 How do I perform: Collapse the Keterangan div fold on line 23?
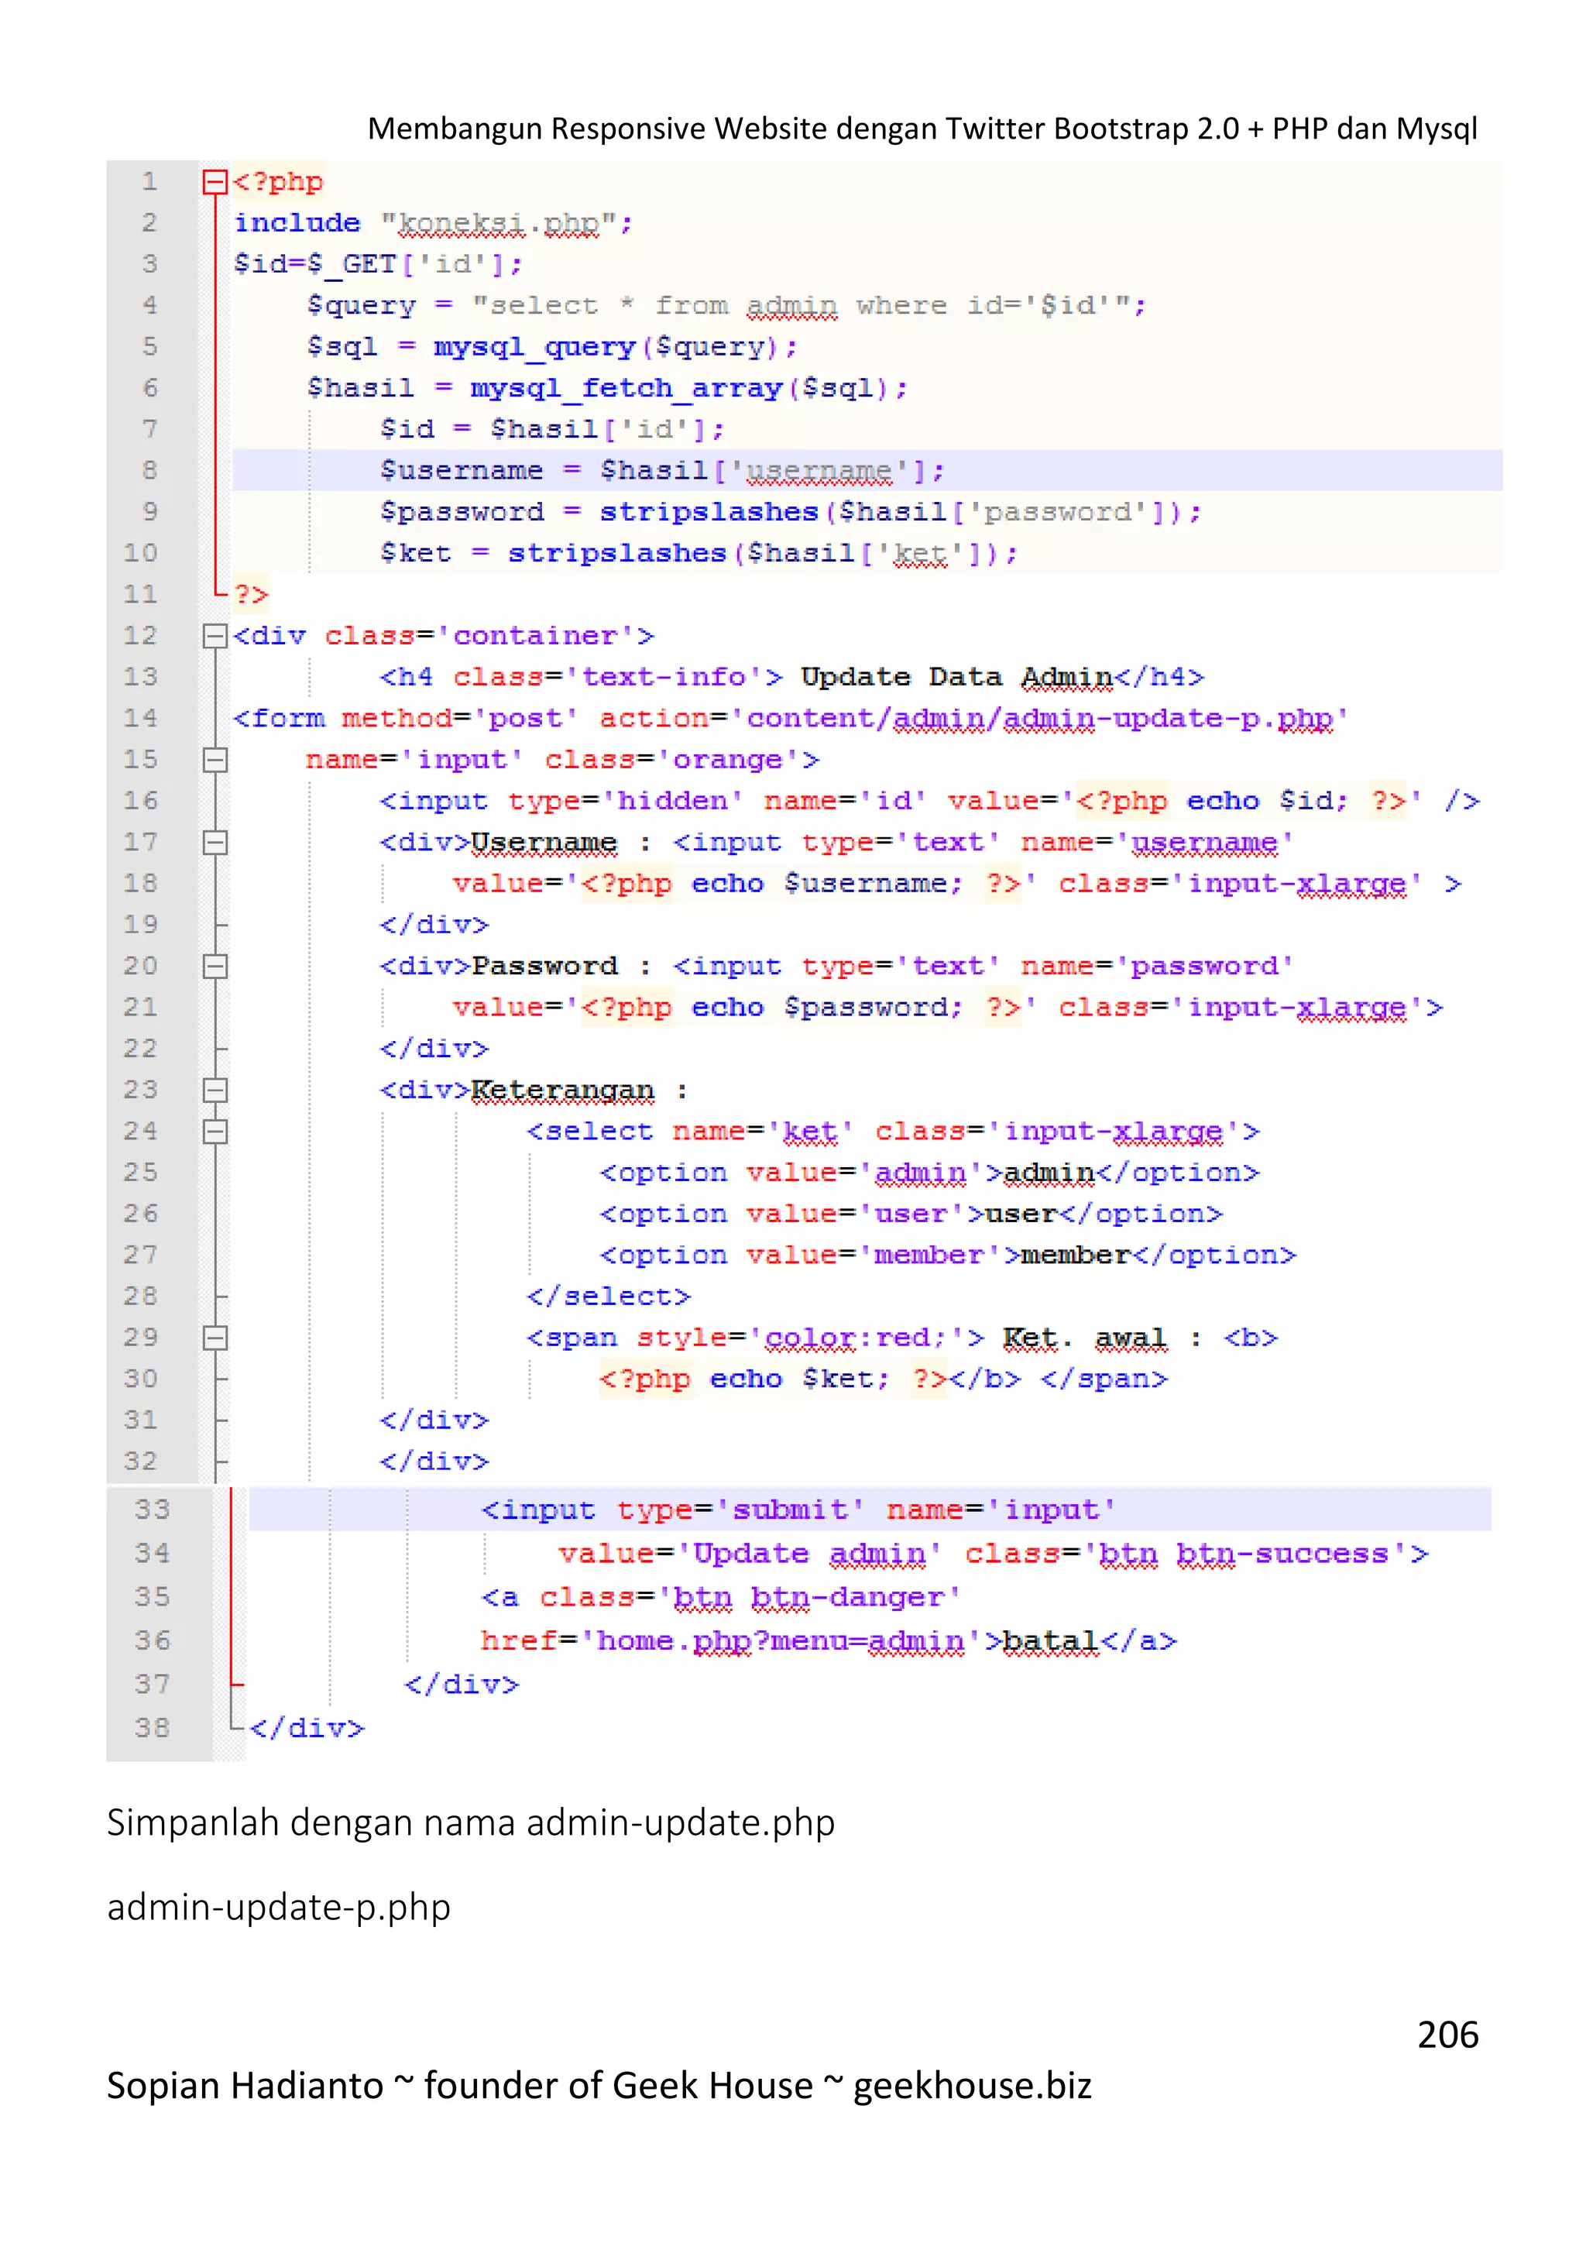[215, 1091]
